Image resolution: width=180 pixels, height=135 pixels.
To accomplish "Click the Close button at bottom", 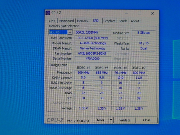I will coord(147,120).
